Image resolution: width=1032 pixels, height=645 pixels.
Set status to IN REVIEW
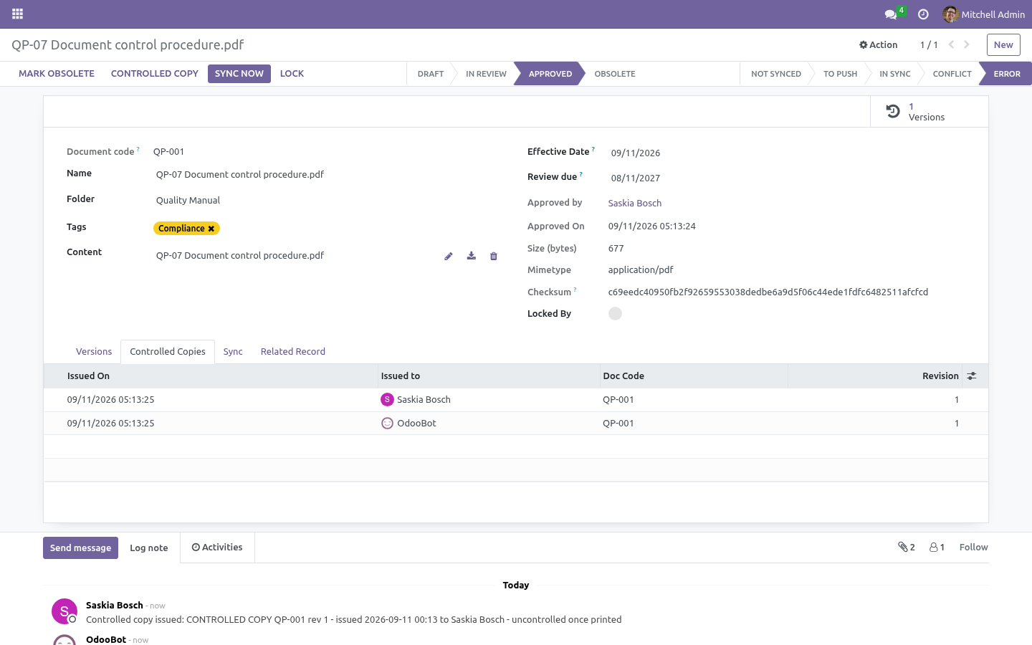coord(486,74)
